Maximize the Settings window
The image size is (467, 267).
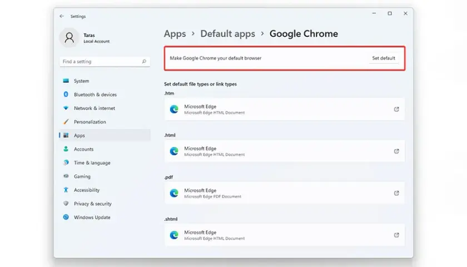point(390,13)
